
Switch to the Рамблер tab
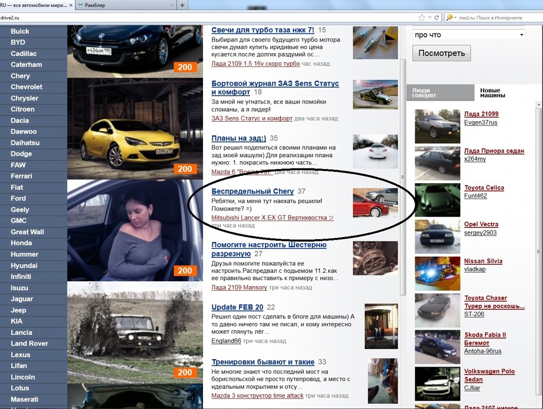point(125,5)
